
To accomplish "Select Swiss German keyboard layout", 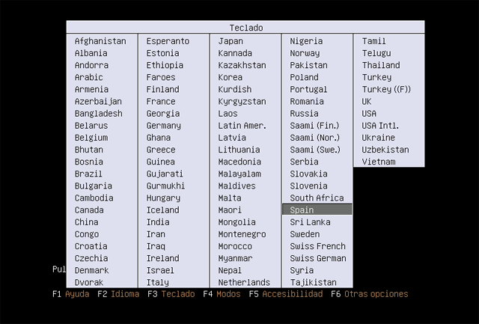I will (x=317, y=258).
